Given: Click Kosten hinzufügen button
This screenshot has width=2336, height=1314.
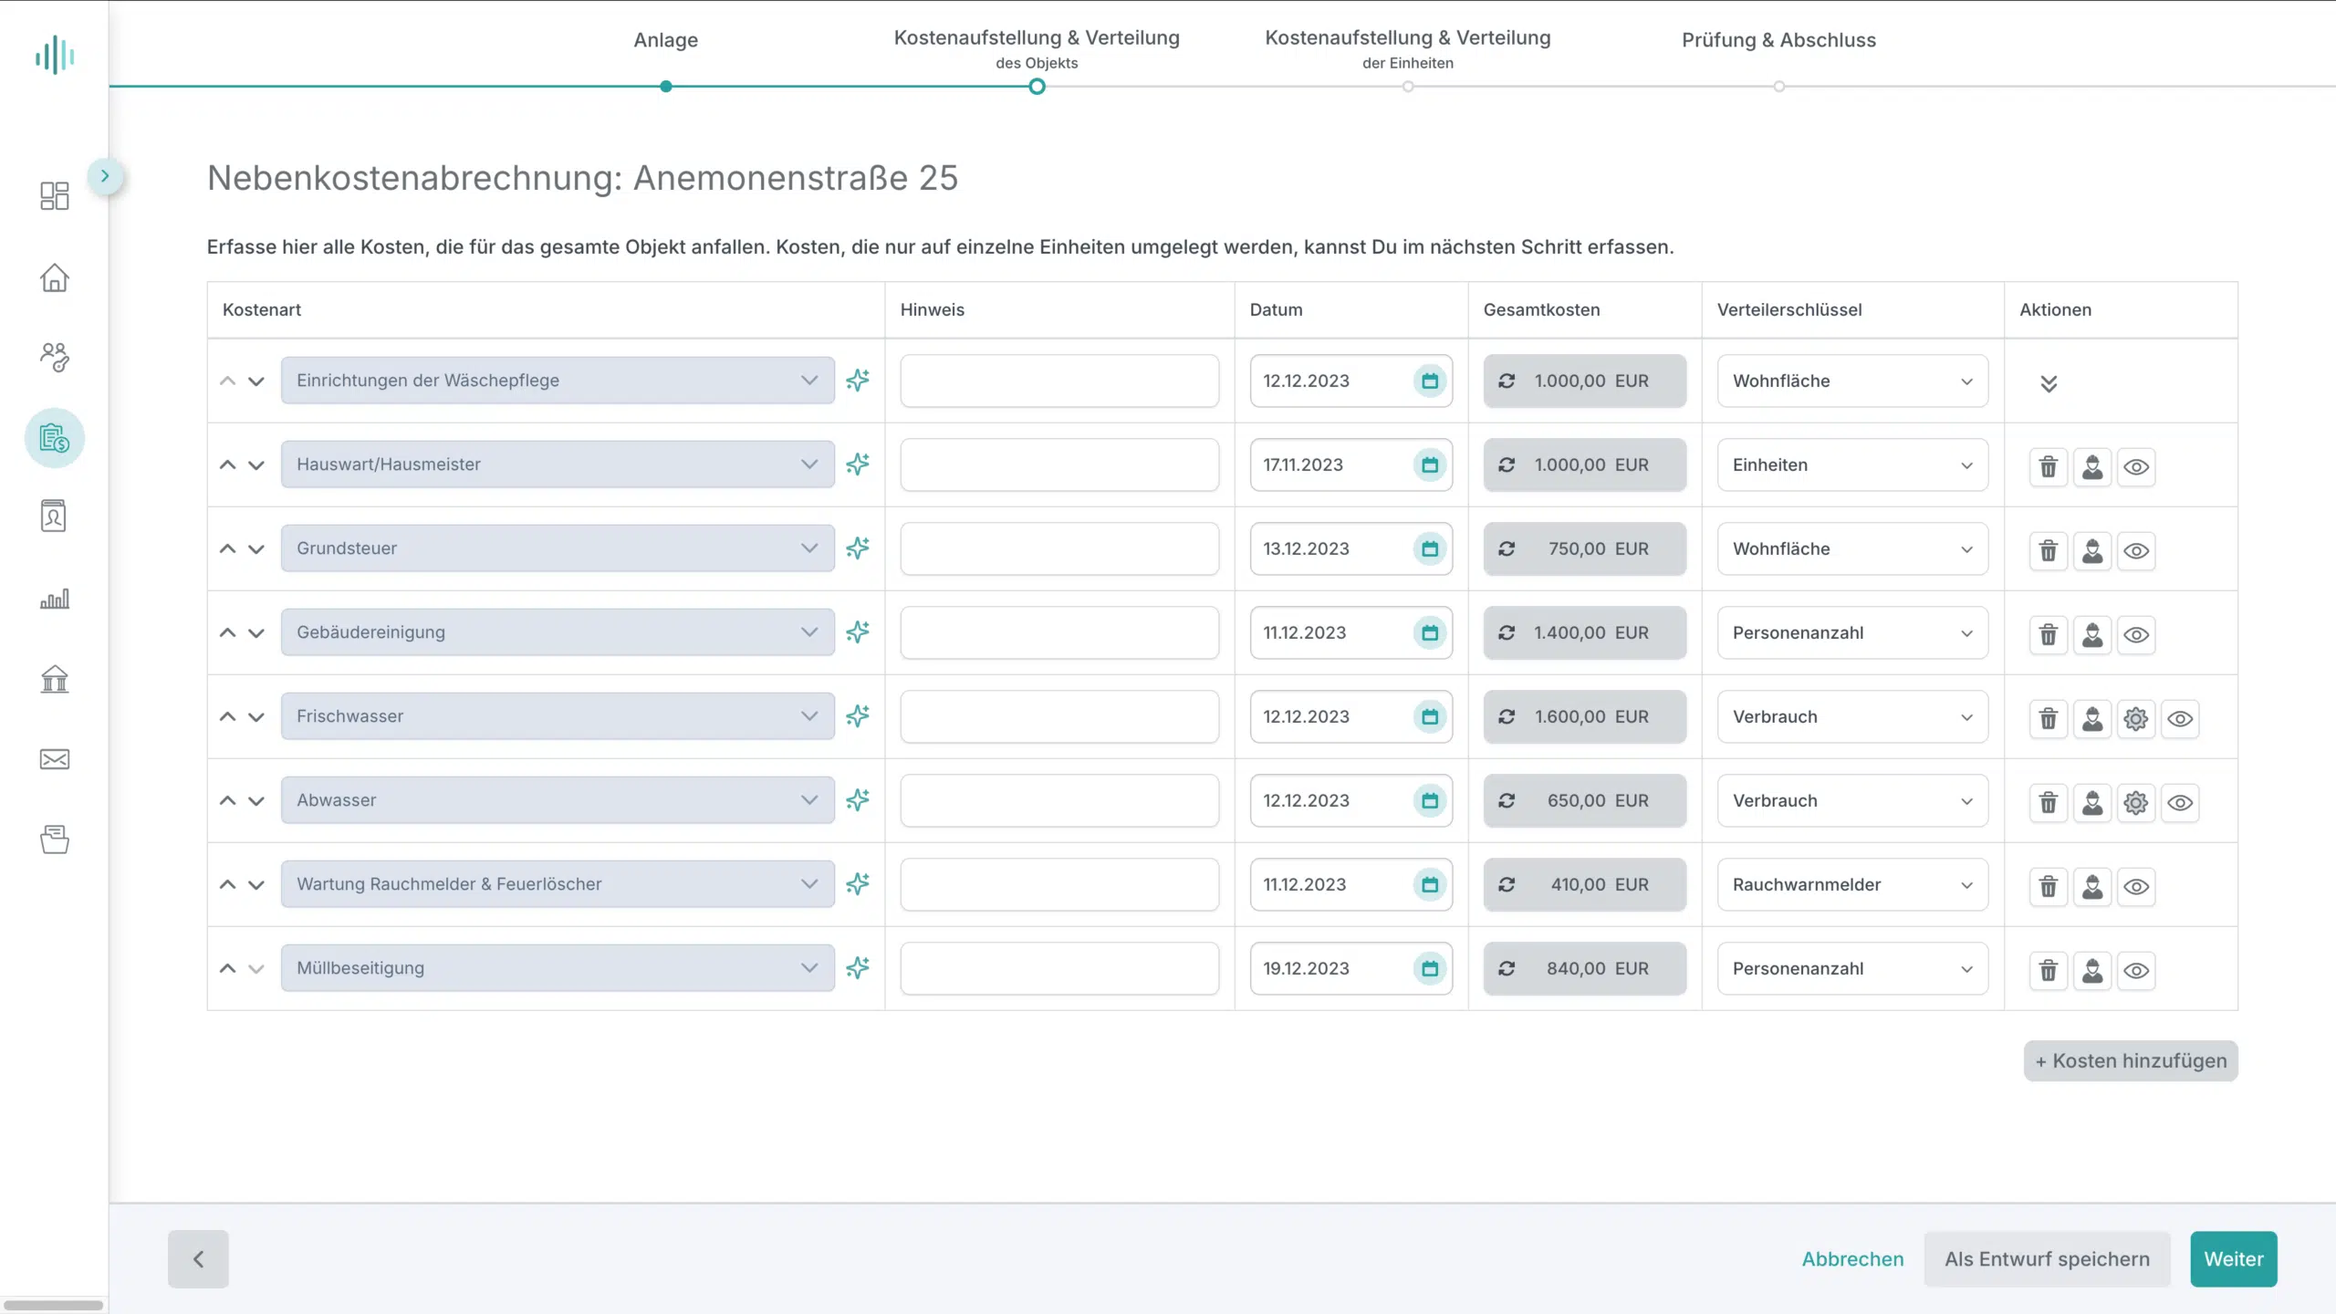Looking at the screenshot, I should 2131,1060.
